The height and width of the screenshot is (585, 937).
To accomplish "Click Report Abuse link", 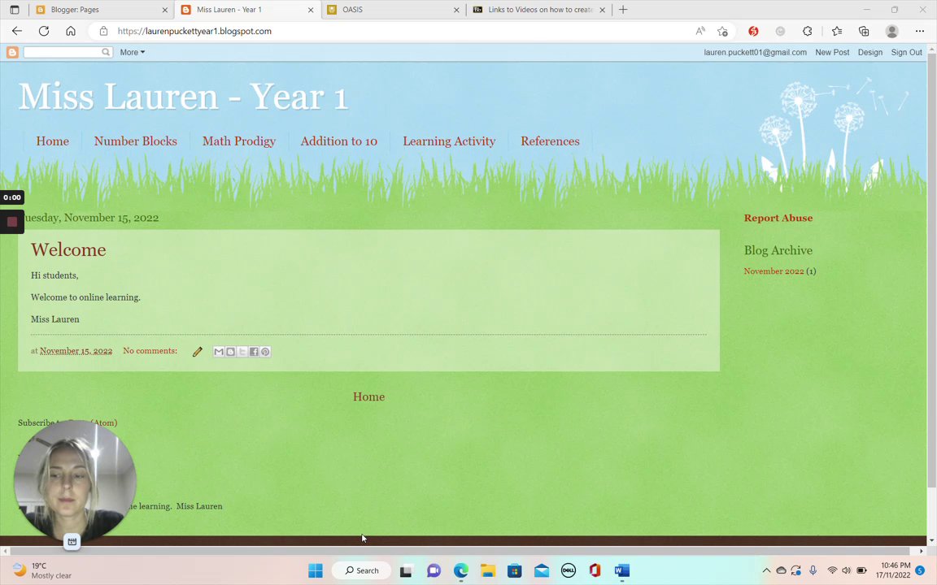I will click(x=778, y=218).
